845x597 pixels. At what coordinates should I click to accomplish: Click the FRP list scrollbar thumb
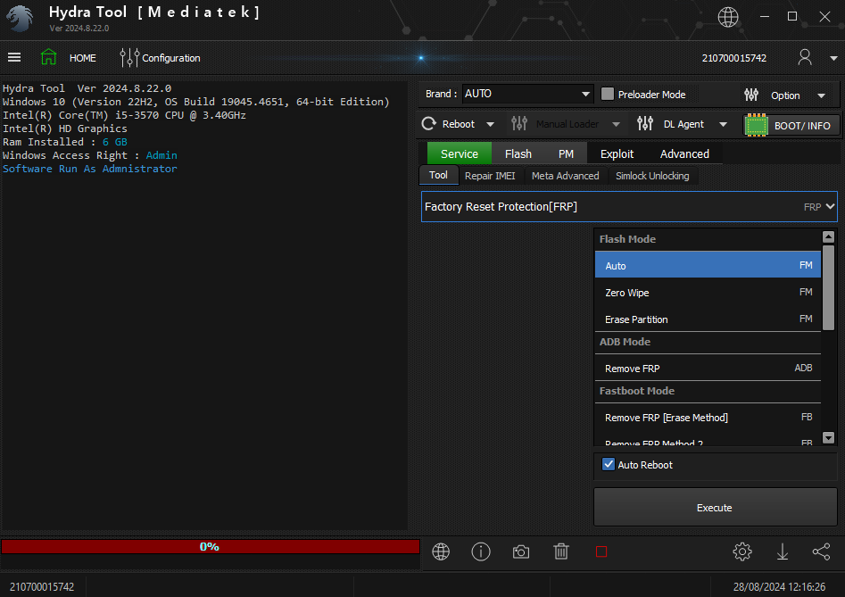(828, 287)
